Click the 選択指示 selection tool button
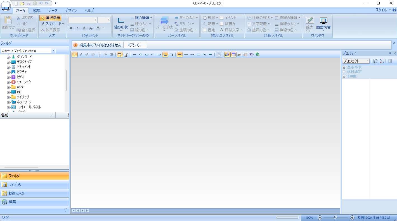This screenshot has height=221, width=397. point(50,18)
